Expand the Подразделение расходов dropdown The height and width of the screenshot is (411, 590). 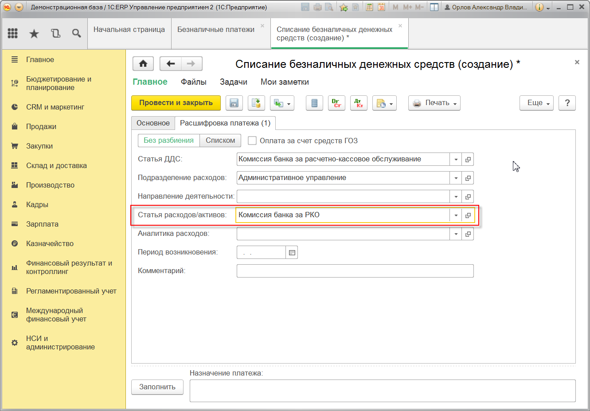pyautogui.click(x=456, y=178)
